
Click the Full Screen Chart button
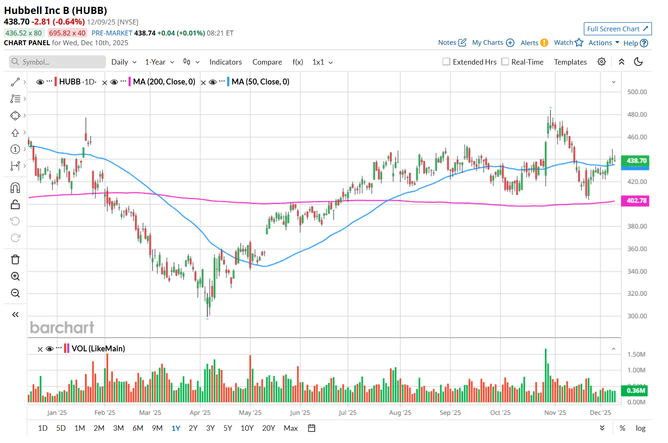click(617, 29)
